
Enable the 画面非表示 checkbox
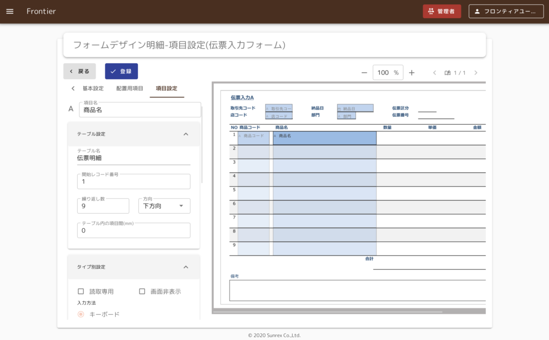pyautogui.click(x=142, y=291)
